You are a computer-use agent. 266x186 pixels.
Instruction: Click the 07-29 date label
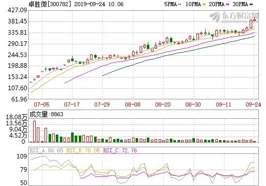tap(102, 104)
